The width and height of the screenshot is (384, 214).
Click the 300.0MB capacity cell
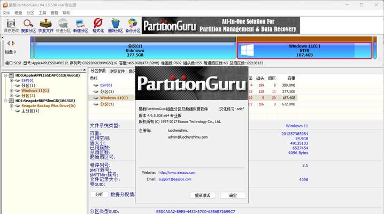pos(289,85)
